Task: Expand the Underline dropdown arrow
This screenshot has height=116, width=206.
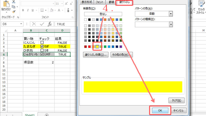Action: click(x=36, y=10)
